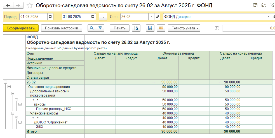The width and height of the screenshot is (275, 138).
Task: Send report by email envelope icon
Action: tap(161, 28)
